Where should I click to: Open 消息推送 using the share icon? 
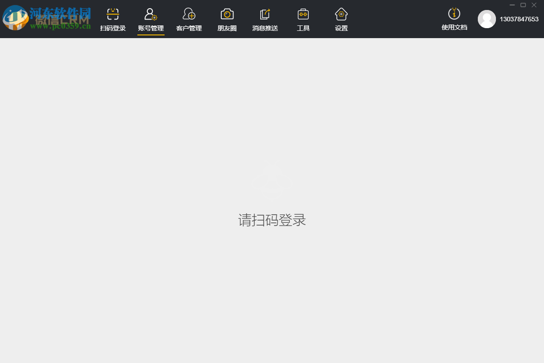(x=265, y=14)
